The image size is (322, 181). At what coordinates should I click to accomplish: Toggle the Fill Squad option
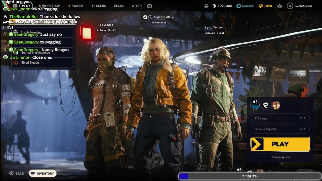(280, 118)
